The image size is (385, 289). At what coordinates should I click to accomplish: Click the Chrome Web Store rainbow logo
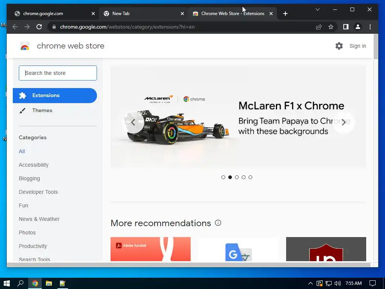point(25,46)
